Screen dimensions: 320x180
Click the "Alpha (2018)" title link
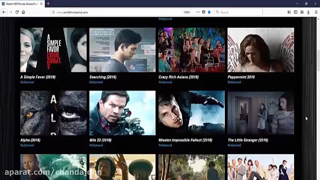click(30, 140)
